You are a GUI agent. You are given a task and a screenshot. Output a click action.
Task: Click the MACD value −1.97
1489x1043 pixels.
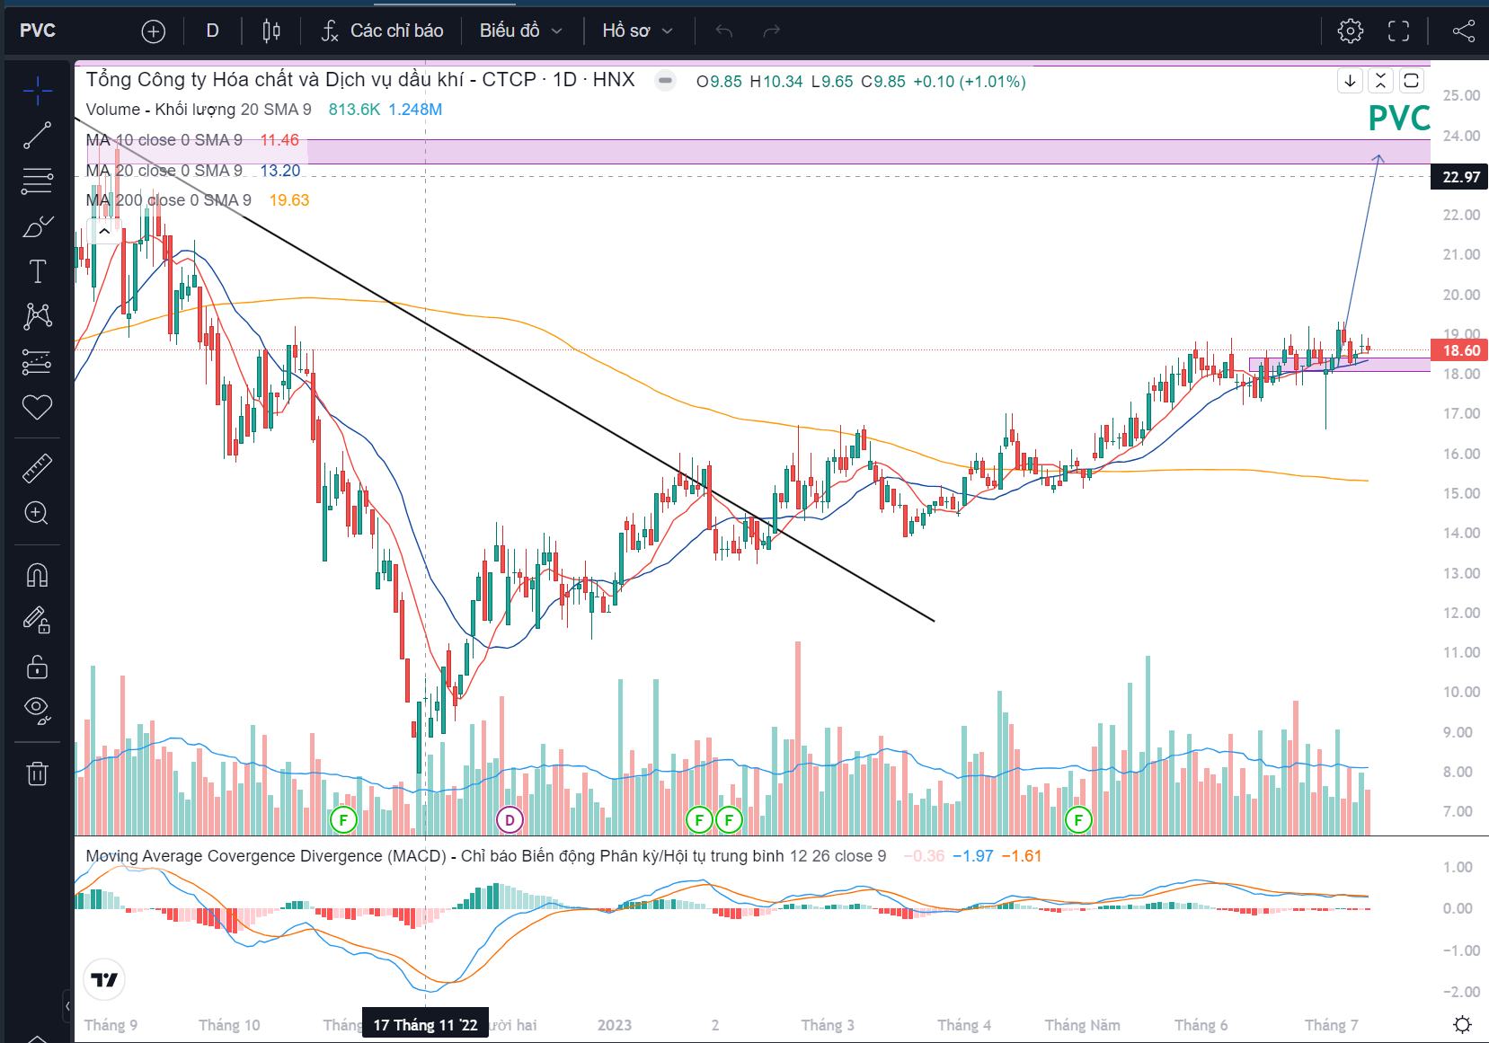pos(973,856)
